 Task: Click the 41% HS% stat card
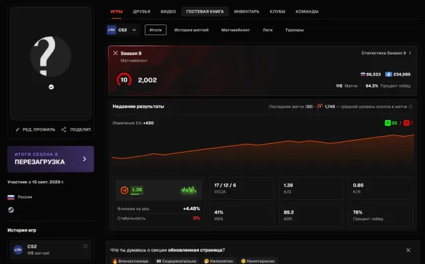(x=242, y=216)
